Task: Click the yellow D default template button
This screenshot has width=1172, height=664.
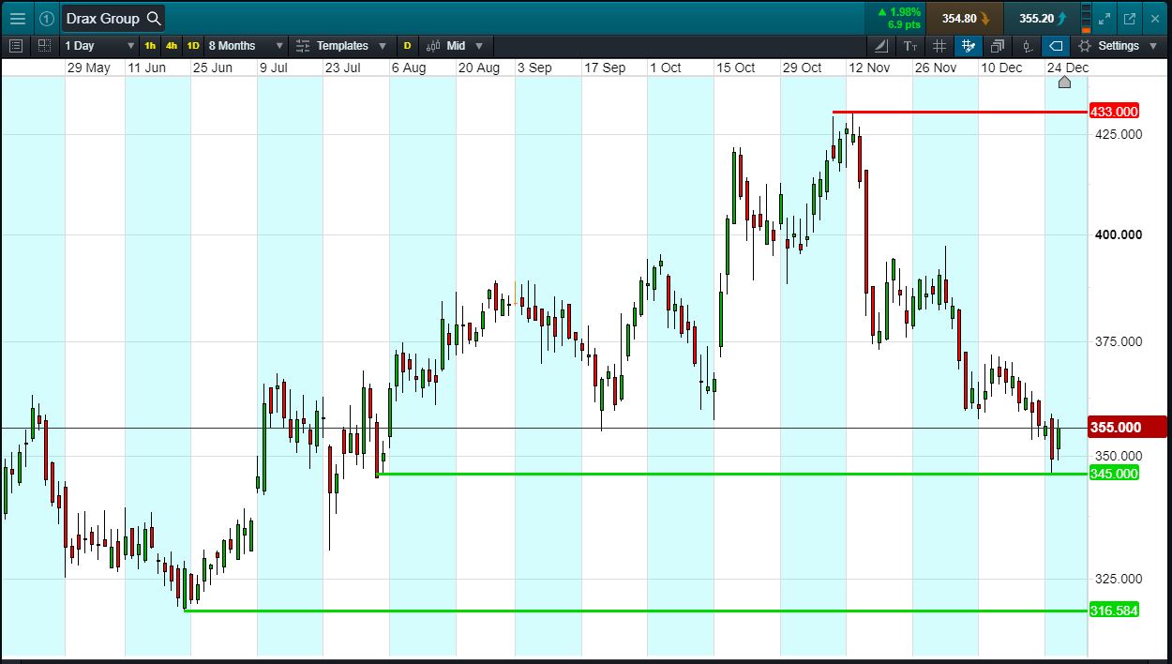Action: (x=407, y=45)
